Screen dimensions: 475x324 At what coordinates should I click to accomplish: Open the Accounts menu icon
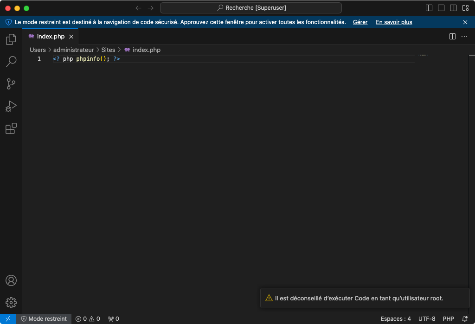coord(11,280)
